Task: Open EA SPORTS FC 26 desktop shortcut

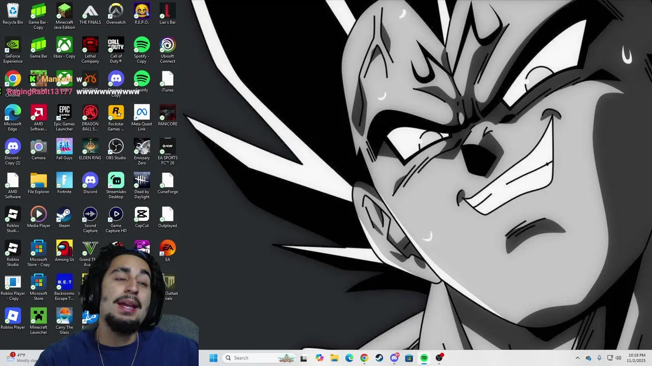Action: (x=168, y=152)
